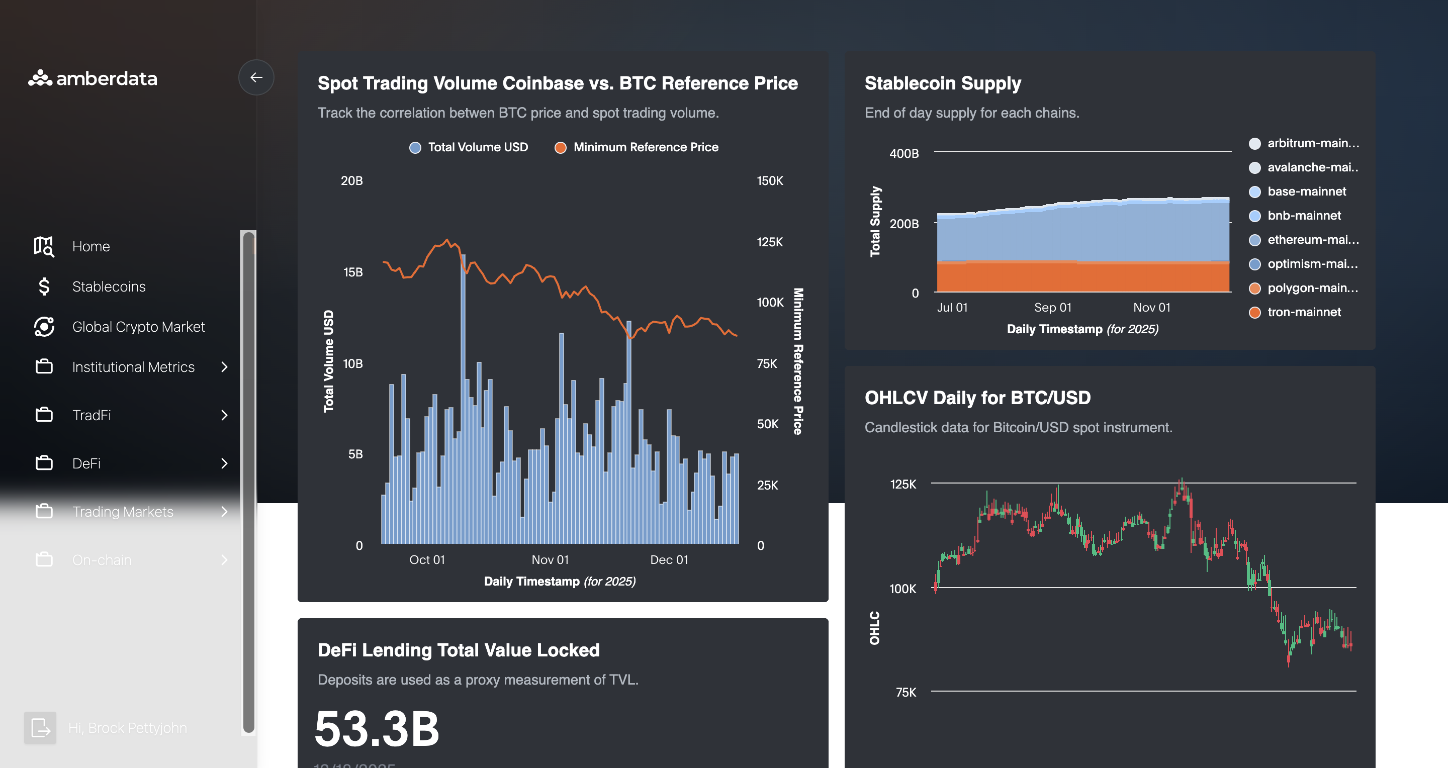
Task: Click the sidebar vertical scrollbar
Action: (x=248, y=482)
